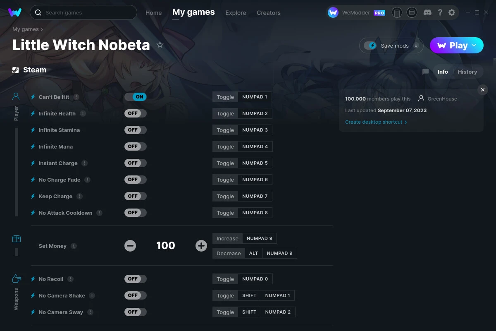Go to the Explore tab

[x=236, y=13]
